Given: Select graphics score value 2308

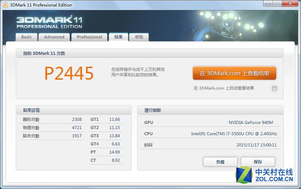Looking at the screenshot, I should (77, 119).
